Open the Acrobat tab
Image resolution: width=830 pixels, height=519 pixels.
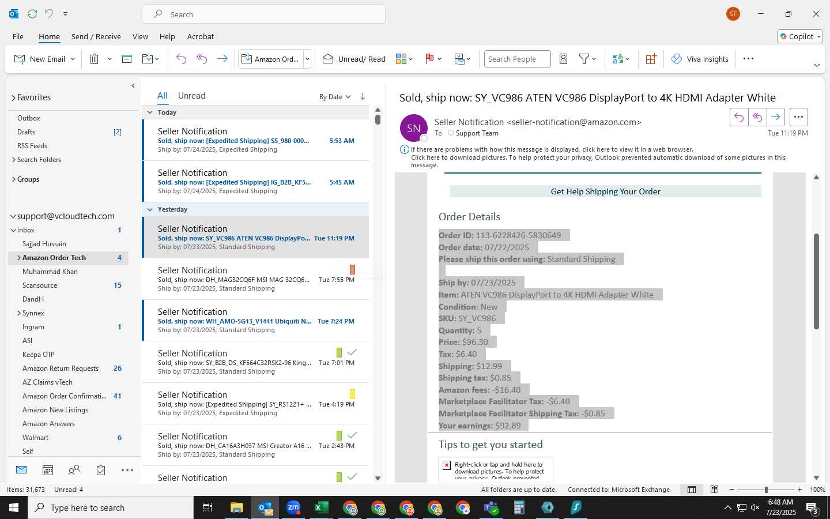pyautogui.click(x=201, y=36)
